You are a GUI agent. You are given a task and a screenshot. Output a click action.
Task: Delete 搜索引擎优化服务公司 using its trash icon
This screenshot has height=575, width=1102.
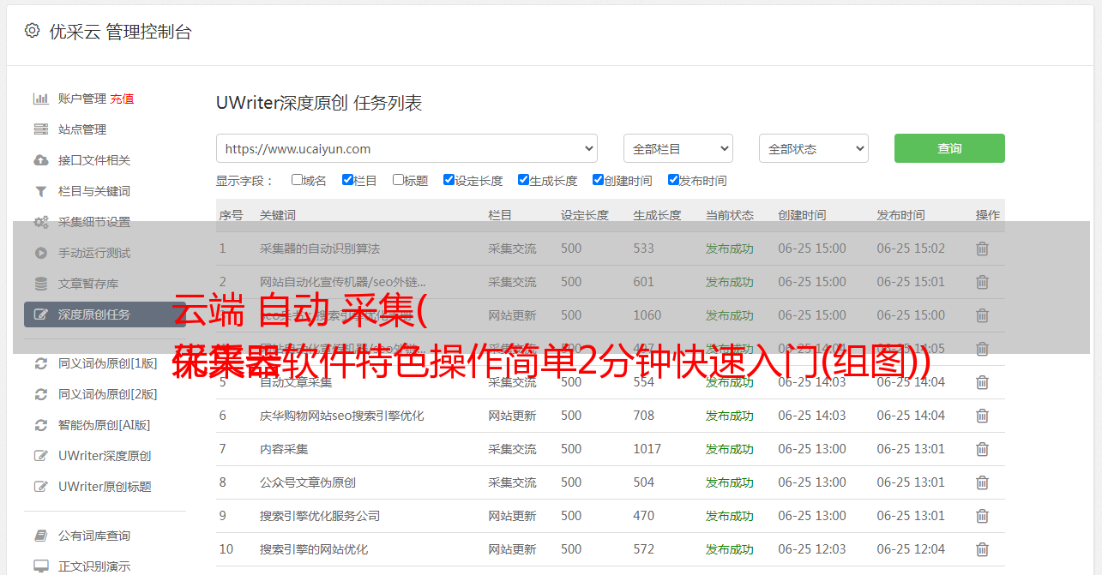[x=982, y=516]
